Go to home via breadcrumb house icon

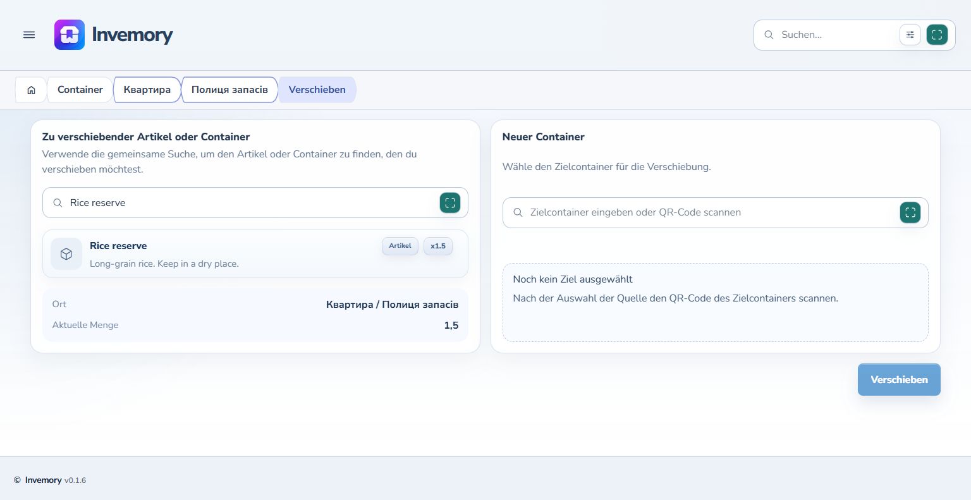pos(31,90)
